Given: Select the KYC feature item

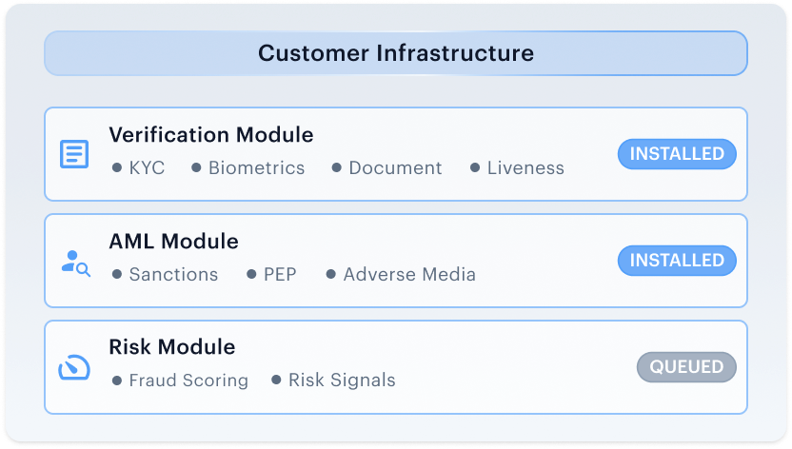Looking at the screenshot, I should (x=138, y=168).
